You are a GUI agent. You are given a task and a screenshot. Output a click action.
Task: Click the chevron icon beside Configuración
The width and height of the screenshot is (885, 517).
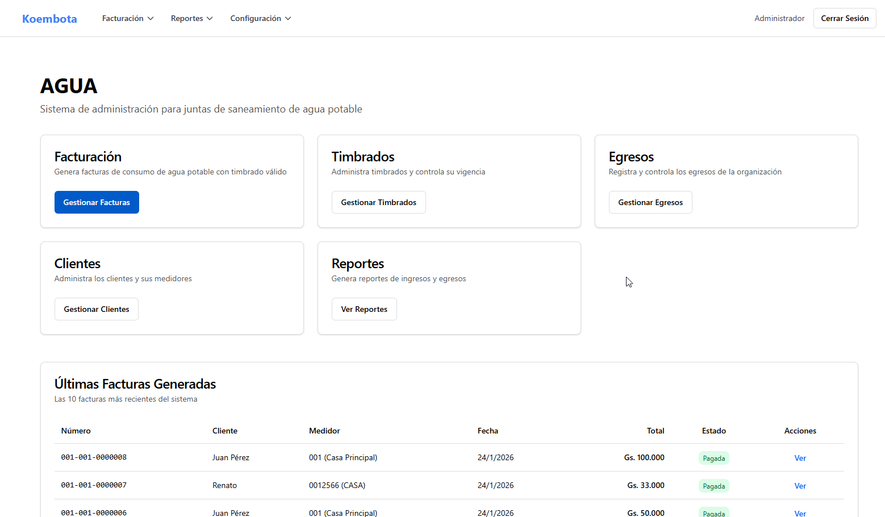click(x=288, y=19)
